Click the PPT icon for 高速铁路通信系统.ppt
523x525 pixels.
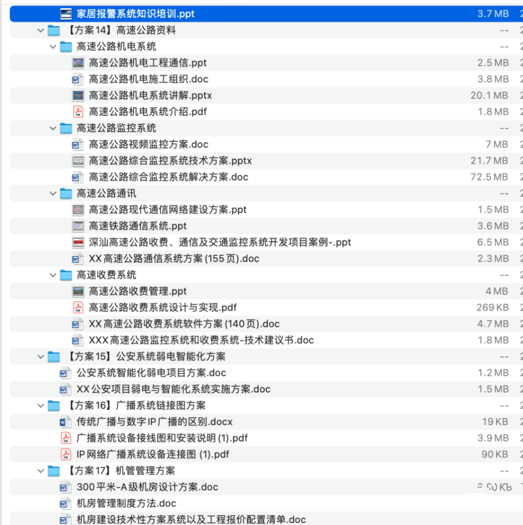coord(78,226)
